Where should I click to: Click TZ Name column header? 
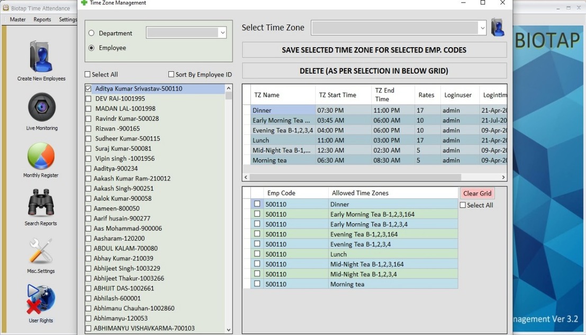283,95
